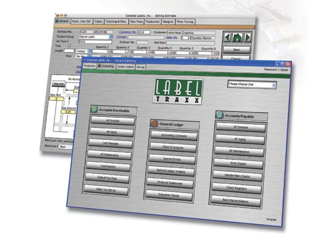Click the AR Invoices button
The width and height of the screenshot is (322, 234).
(x=112, y=121)
